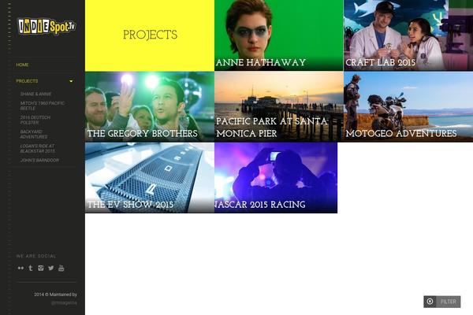The height and width of the screenshot is (315, 473).
Task: Click the Filter text label
Action: click(449, 302)
